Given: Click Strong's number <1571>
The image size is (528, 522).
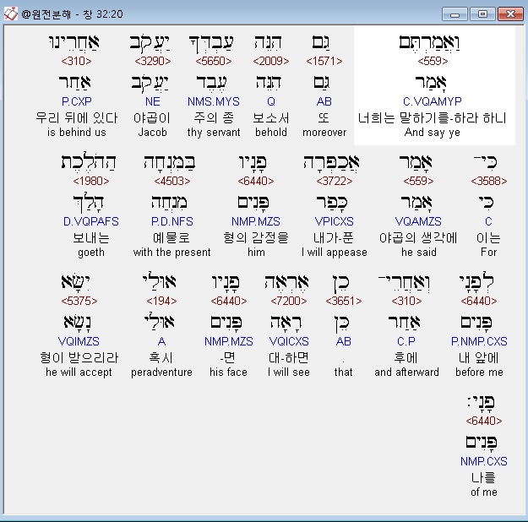Looking at the screenshot, I should pyautogui.click(x=324, y=61).
